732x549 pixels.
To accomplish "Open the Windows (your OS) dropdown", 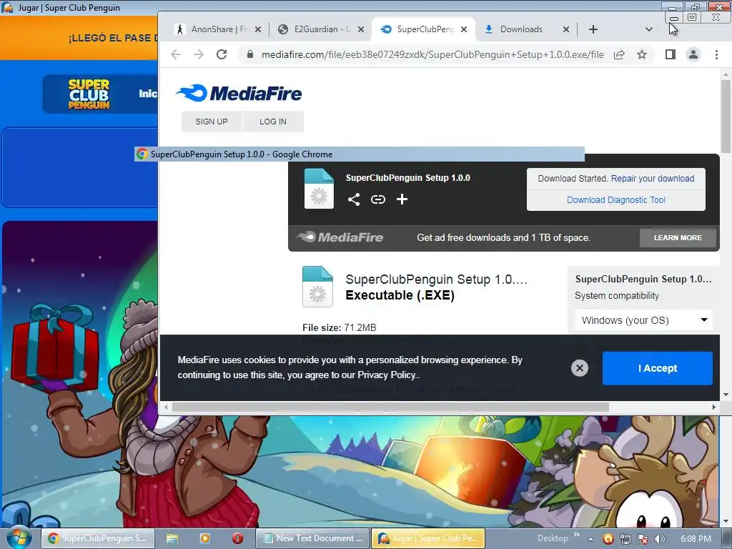I will (644, 320).
